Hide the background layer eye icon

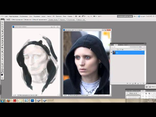[x=111, y=52]
